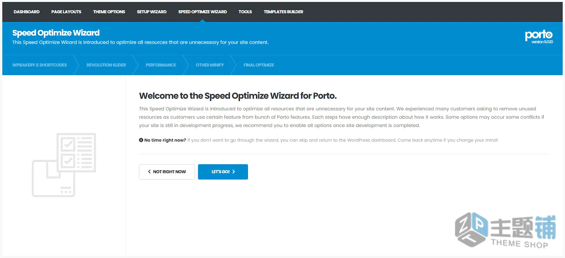Switch to the Setup Wizard
This screenshot has height=258, width=565.
152,12
